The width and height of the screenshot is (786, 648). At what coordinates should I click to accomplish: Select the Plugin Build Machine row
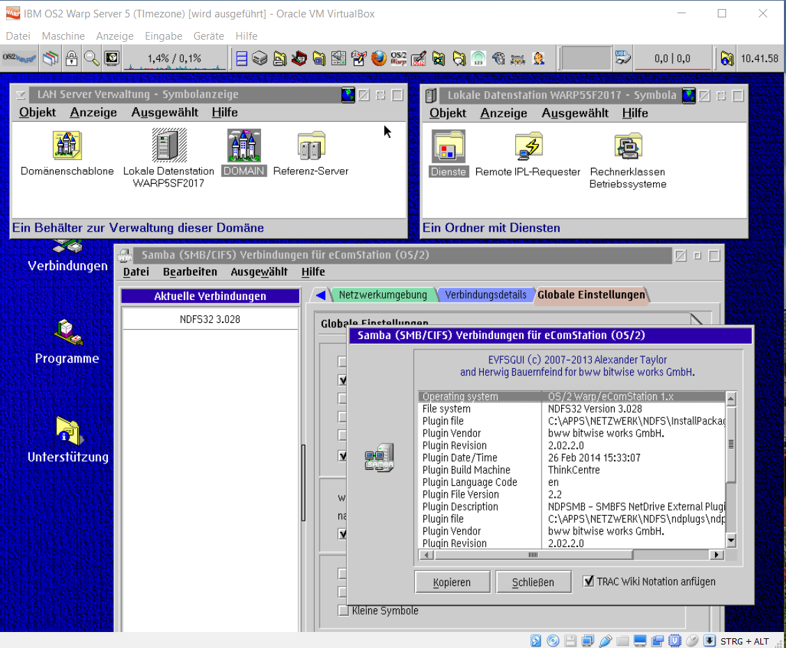tap(572, 470)
